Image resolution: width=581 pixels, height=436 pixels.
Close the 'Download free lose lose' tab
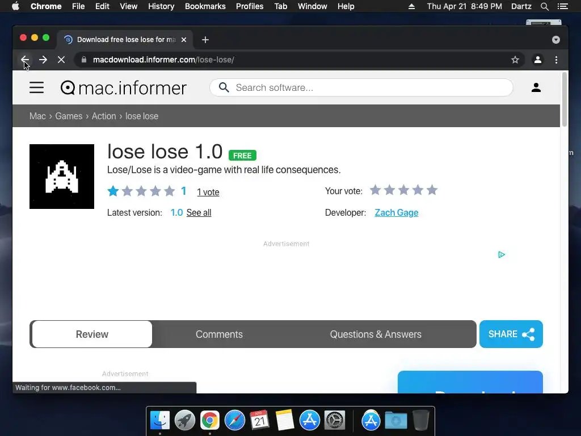[x=184, y=40]
